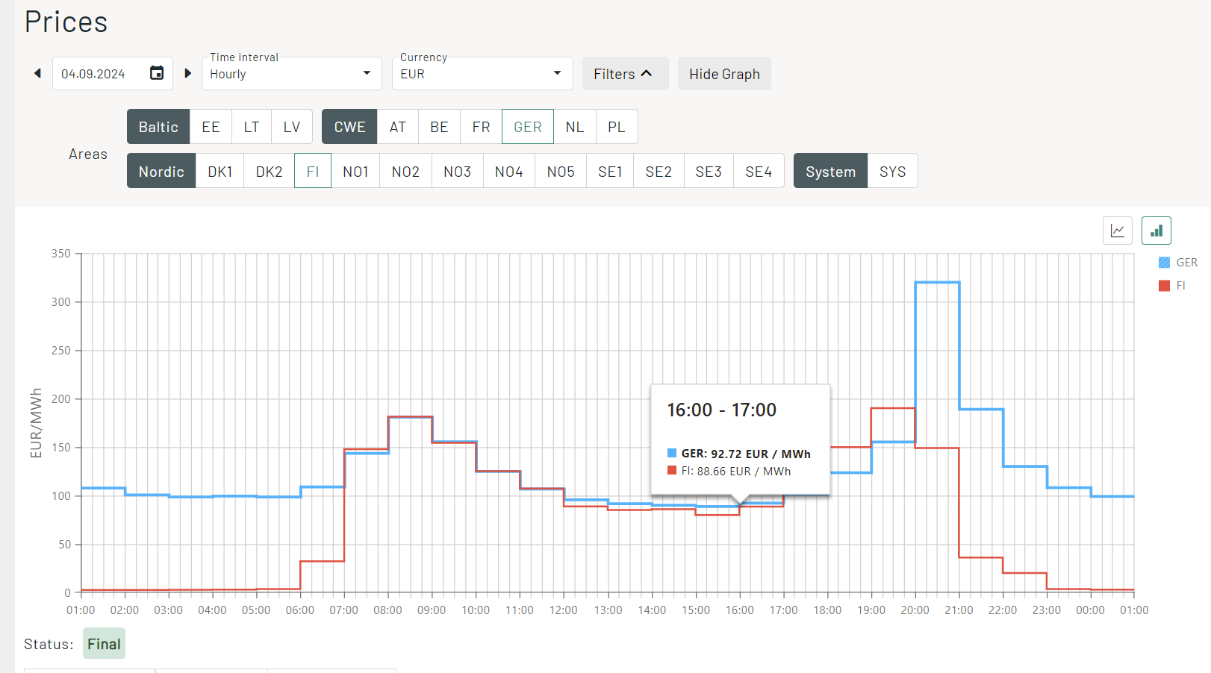Open the Currency dropdown
This screenshot has height=673, width=1211.
[x=482, y=74]
